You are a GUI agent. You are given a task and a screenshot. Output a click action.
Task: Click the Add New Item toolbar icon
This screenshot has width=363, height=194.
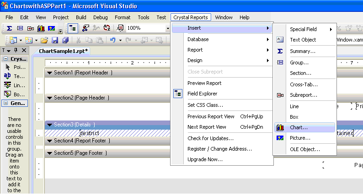tap(29, 40)
